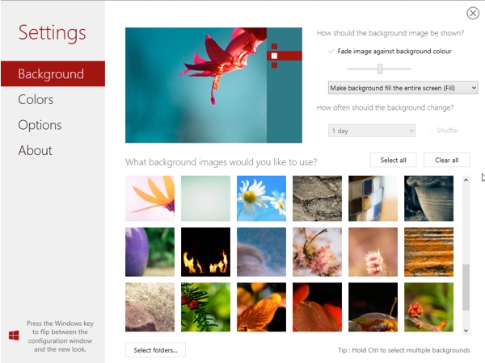Click the red Windows logo icon
This screenshot has height=363, width=485.
(14, 336)
